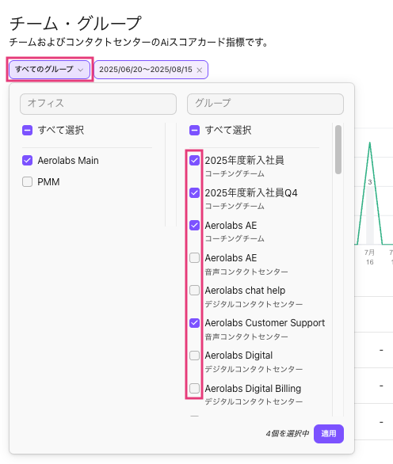This screenshot has height=464, width=393.
Task: Click the 7月 16 axis label
Action: (x=369, y=257)
